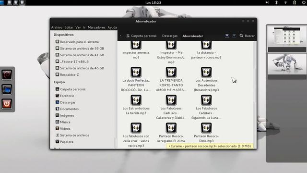
Task: Select Inspector - Me Estoy Enamorando.mp3 icon
Action: (171, 45)
